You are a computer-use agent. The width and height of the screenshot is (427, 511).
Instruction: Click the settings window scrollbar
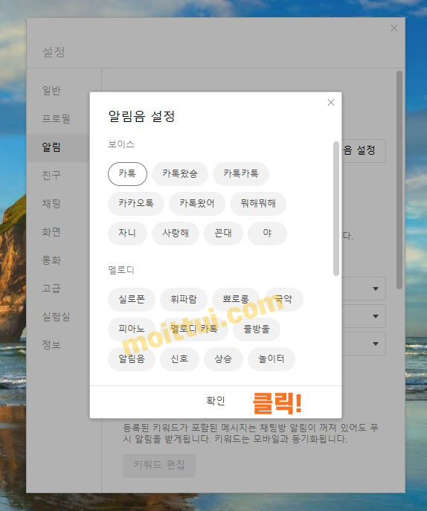coord(399,180)
